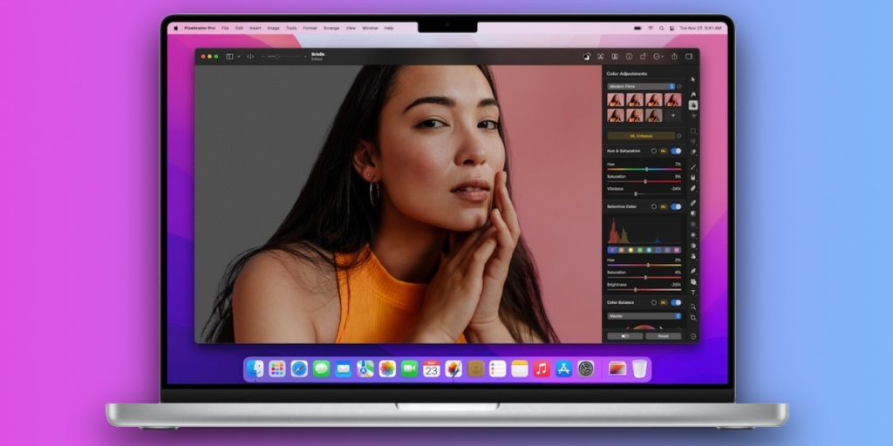Apply the first preset thumbnail in top row
Viewport: 893px width, 446px height.
tap(616, 100)
